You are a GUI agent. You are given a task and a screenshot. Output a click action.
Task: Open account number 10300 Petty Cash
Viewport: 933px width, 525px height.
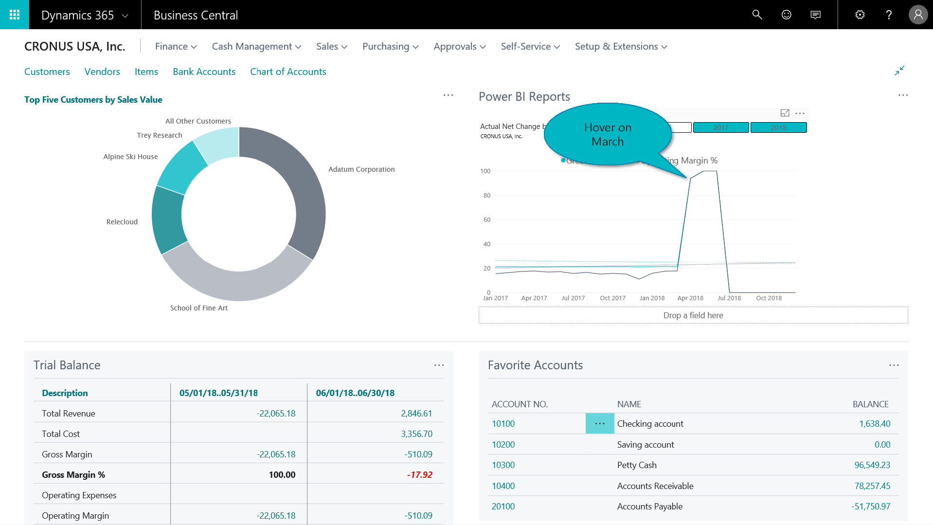(503, 465)
